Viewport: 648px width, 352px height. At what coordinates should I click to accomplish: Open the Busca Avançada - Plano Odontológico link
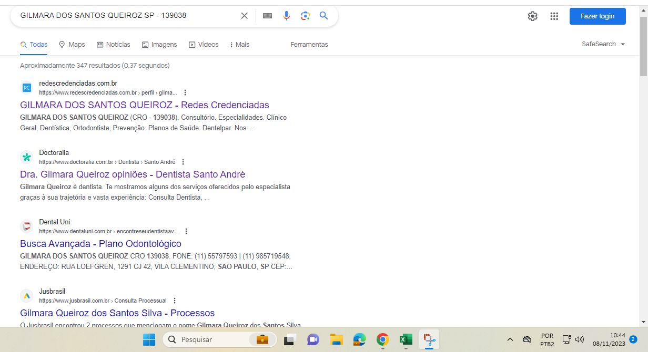click(x=100, y=244)
